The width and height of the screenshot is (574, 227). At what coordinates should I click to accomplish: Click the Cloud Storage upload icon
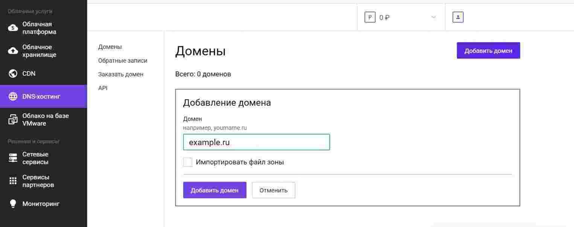pyautogui.click(x=13, y=51)
